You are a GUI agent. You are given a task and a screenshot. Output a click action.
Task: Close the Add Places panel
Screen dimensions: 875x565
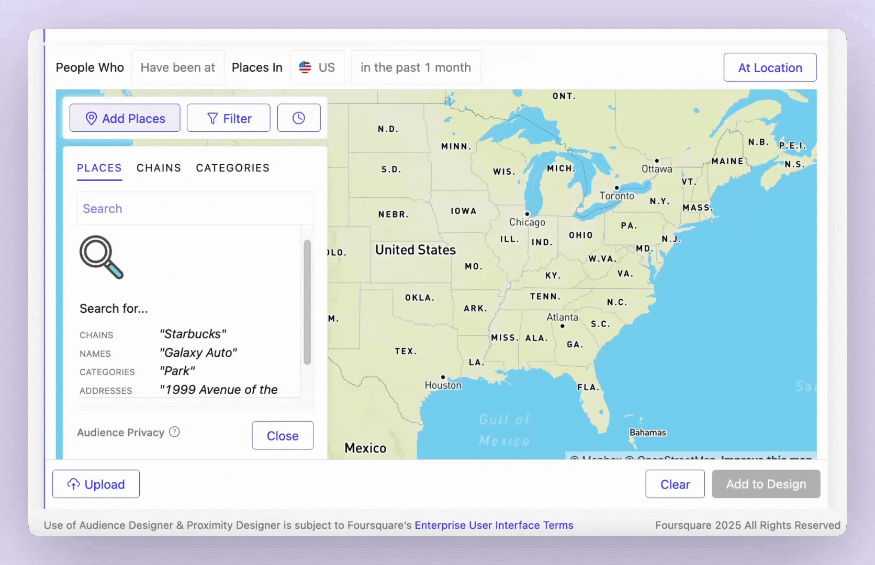tap(283, 435)
